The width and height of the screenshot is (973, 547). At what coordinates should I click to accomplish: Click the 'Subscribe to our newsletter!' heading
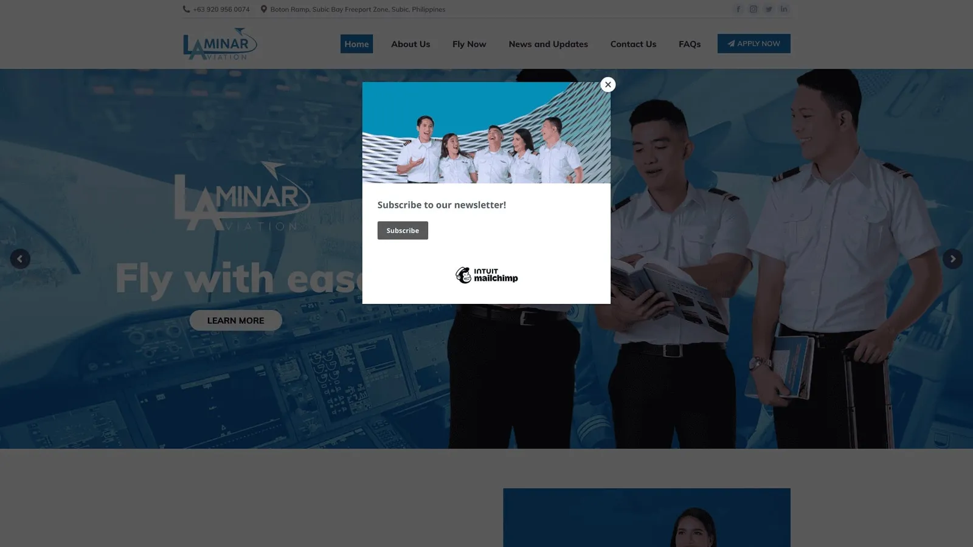441,205
